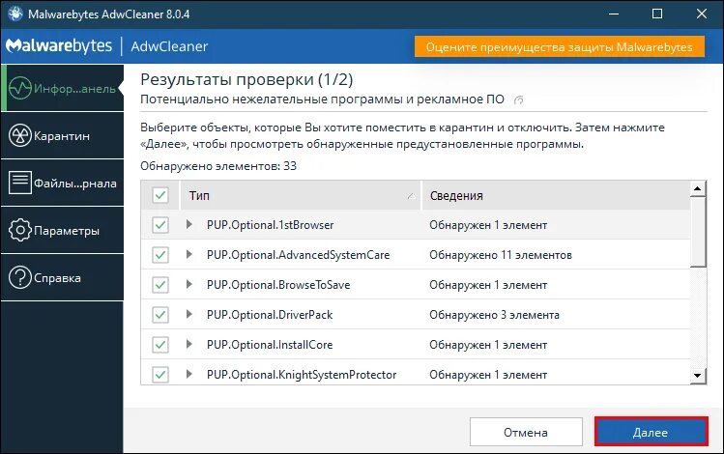Click the Отмена button
Viewport: 724px width, 454px height.
pos(526,432)
